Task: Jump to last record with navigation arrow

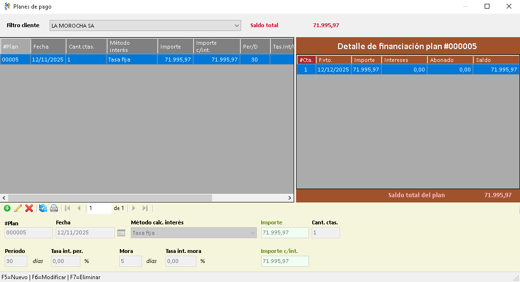Action: [x=145, y=208]
